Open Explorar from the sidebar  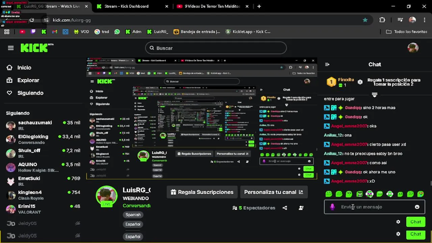pos(28,80)
